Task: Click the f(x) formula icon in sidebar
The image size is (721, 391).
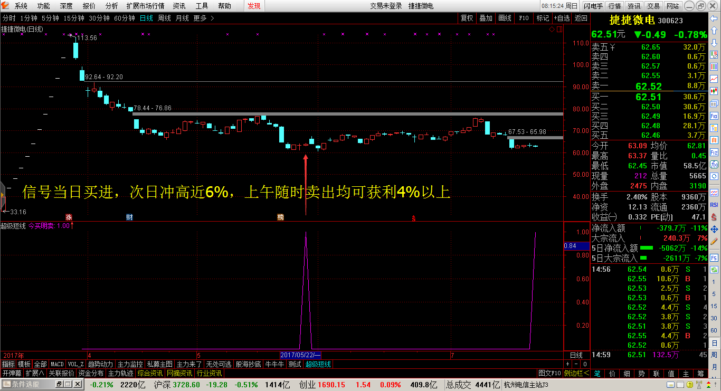Action: tap(714, 164)
